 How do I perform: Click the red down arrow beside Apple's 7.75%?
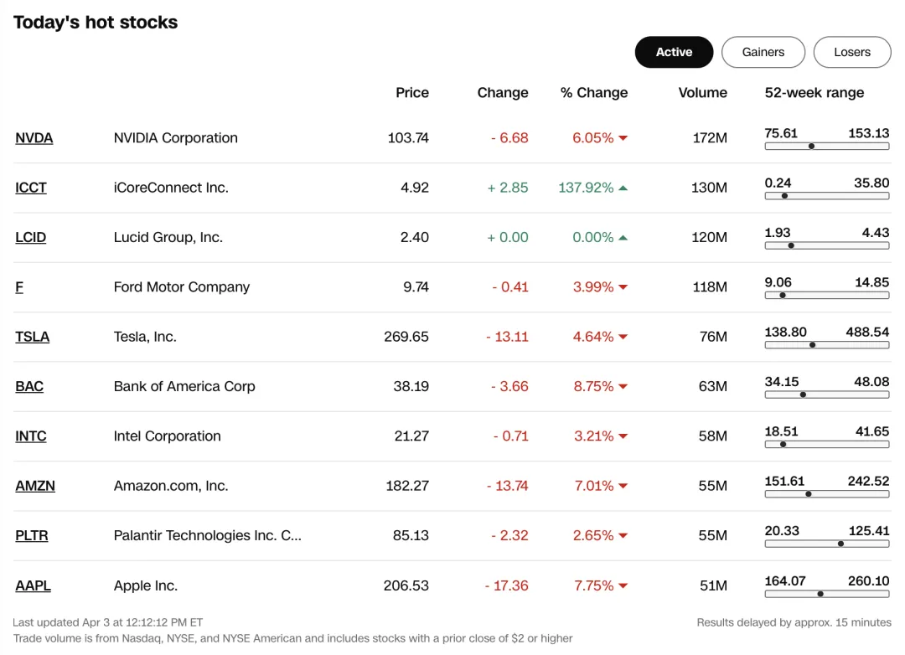(x=623, y=586)
